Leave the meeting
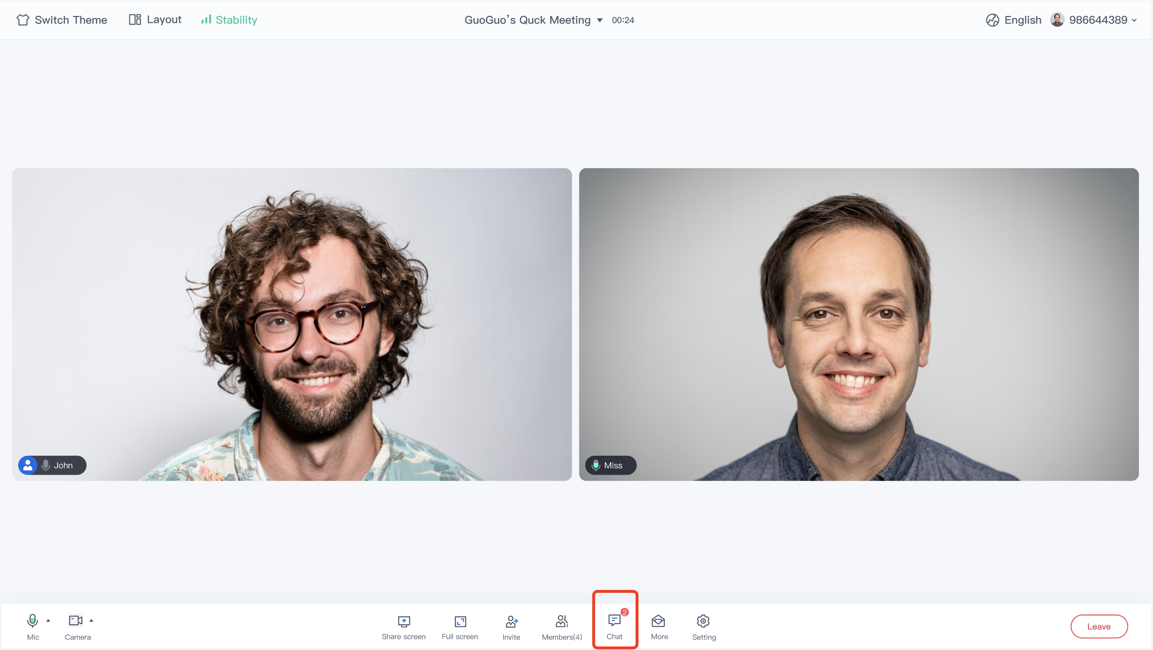Viewport: 1153px width, 650px height. point(1098,626)
